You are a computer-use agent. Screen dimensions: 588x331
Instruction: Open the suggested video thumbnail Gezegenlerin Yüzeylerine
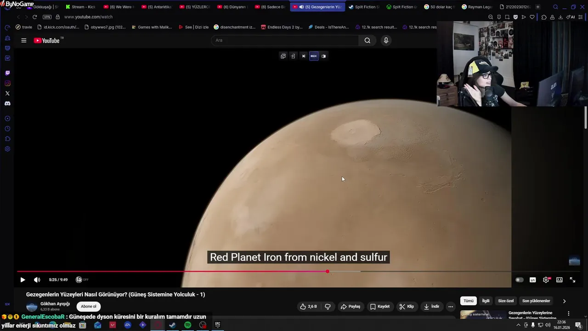pos(482,315)
